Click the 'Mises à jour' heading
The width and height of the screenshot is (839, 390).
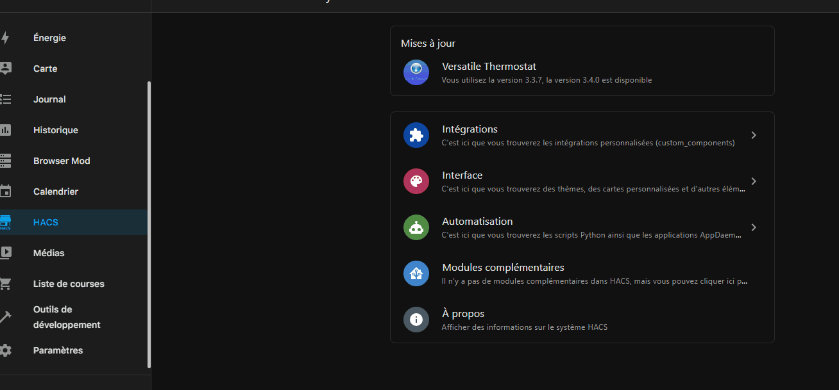pyautogui.click(x=428, y=44)
